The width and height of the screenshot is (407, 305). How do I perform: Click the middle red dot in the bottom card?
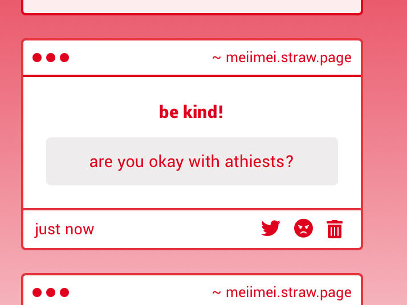[x=51, y=292]
